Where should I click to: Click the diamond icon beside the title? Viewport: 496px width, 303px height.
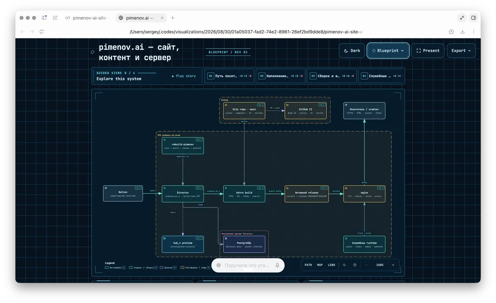(93, 52)
